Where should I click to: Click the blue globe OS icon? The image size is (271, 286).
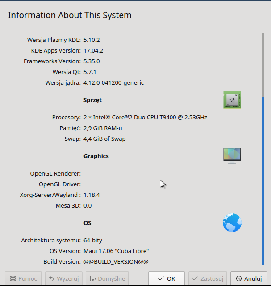[x=232, y=223]
